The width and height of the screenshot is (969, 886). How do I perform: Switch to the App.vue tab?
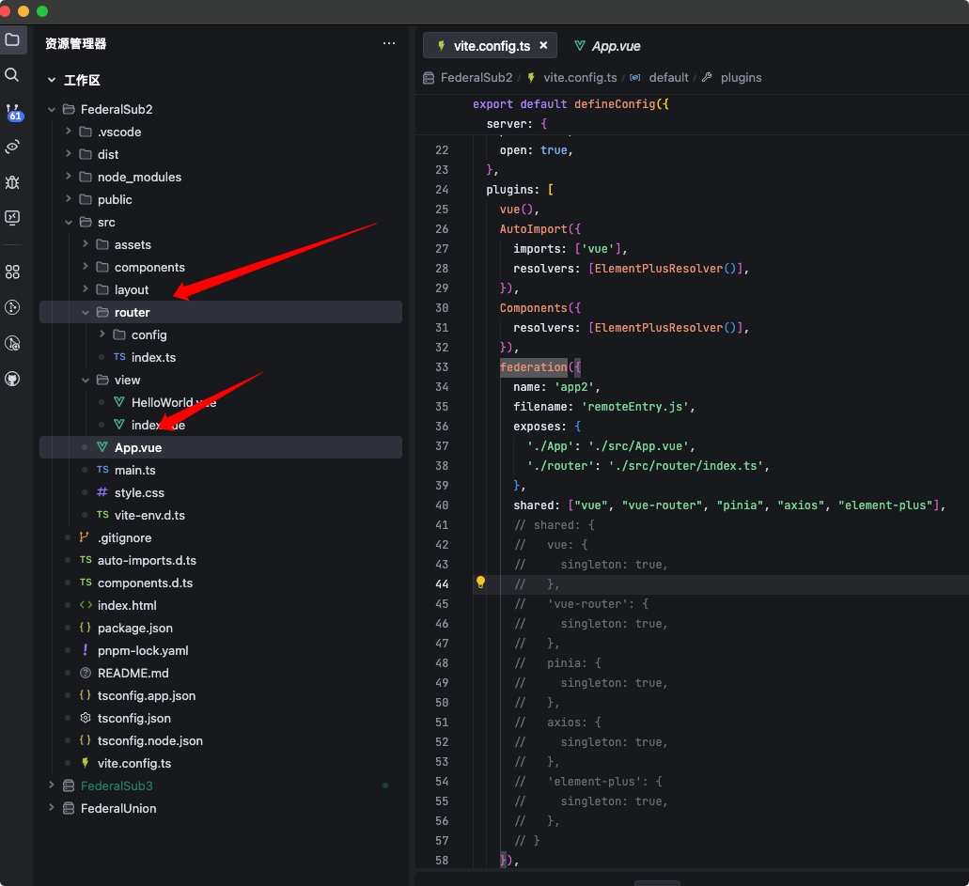pos(616,45)
